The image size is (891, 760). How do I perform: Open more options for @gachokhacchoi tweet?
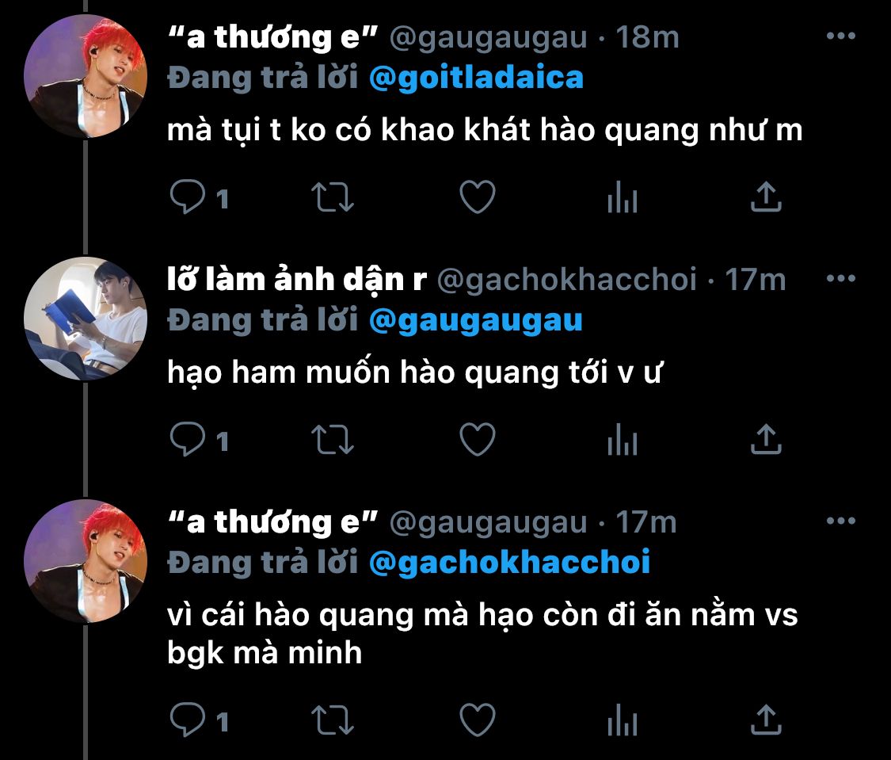[841, 278]
